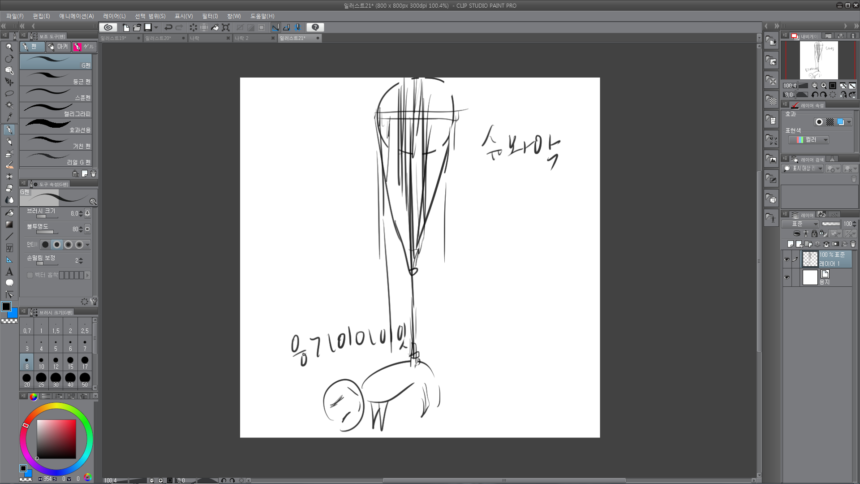Select the Fill bucket tool
Screen dimensions: 860x484
tap(9, 213)
